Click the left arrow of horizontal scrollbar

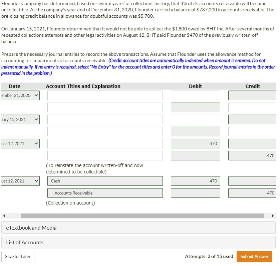[x=4, y=216]
